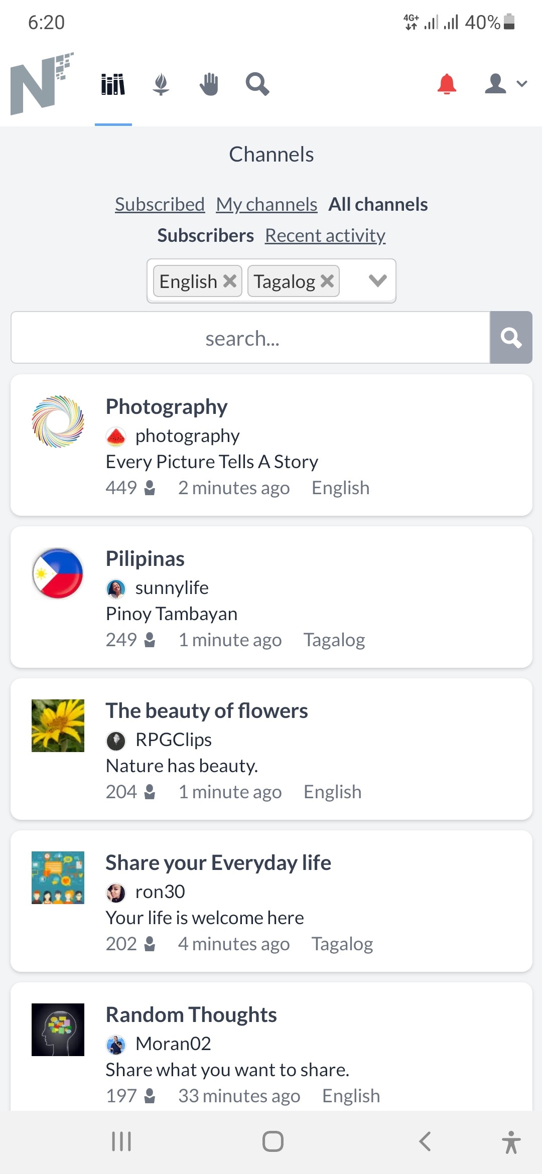Tap the N logo in the header

42,83
